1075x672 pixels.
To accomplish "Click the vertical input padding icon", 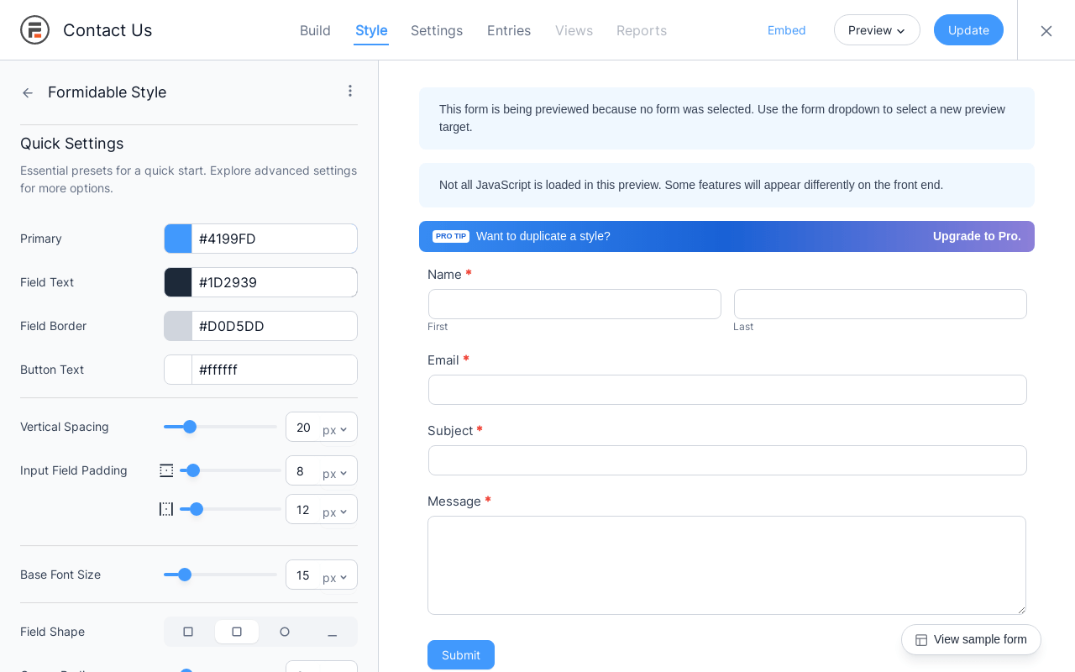I will pyautogui.click(x=166, y=470).
